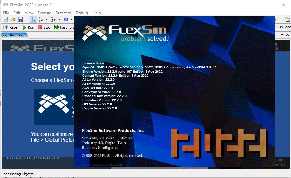The height and width of the screenshot is (178, 291).
Task: Open the File menu
Action: (6, 13)
